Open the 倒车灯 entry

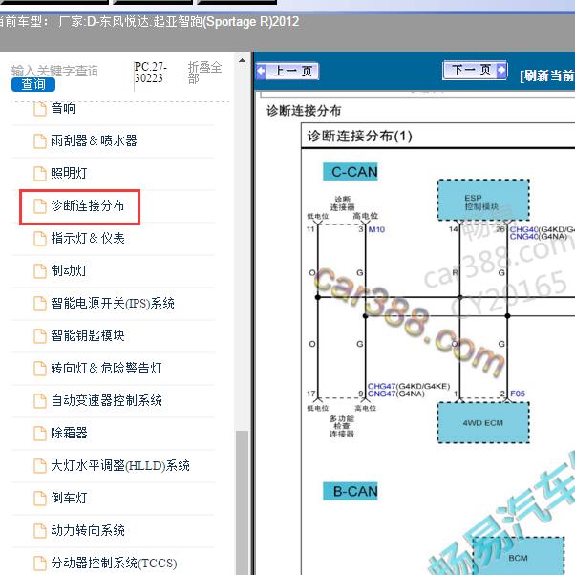[x=69, y=498]
